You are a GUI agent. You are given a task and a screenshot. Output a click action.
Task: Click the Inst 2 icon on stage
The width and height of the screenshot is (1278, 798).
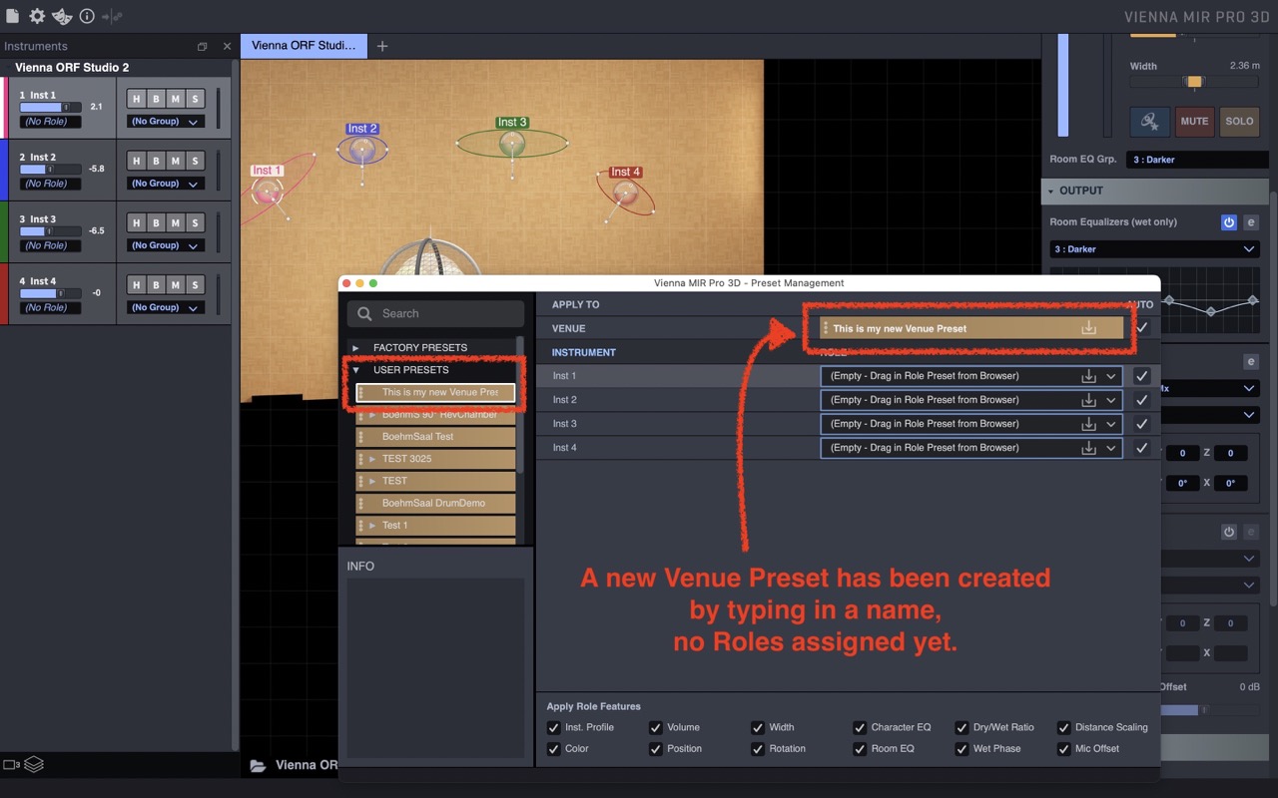(362, 149)
